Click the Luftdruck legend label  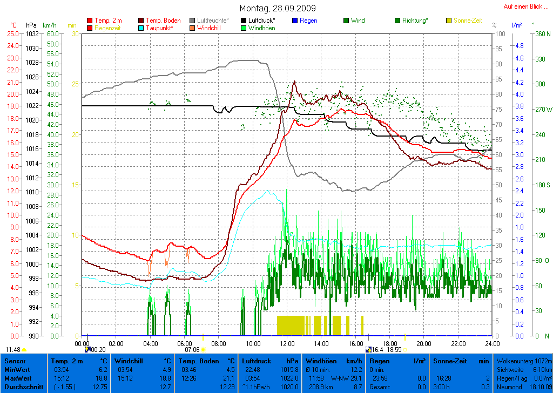pos(262,21)
